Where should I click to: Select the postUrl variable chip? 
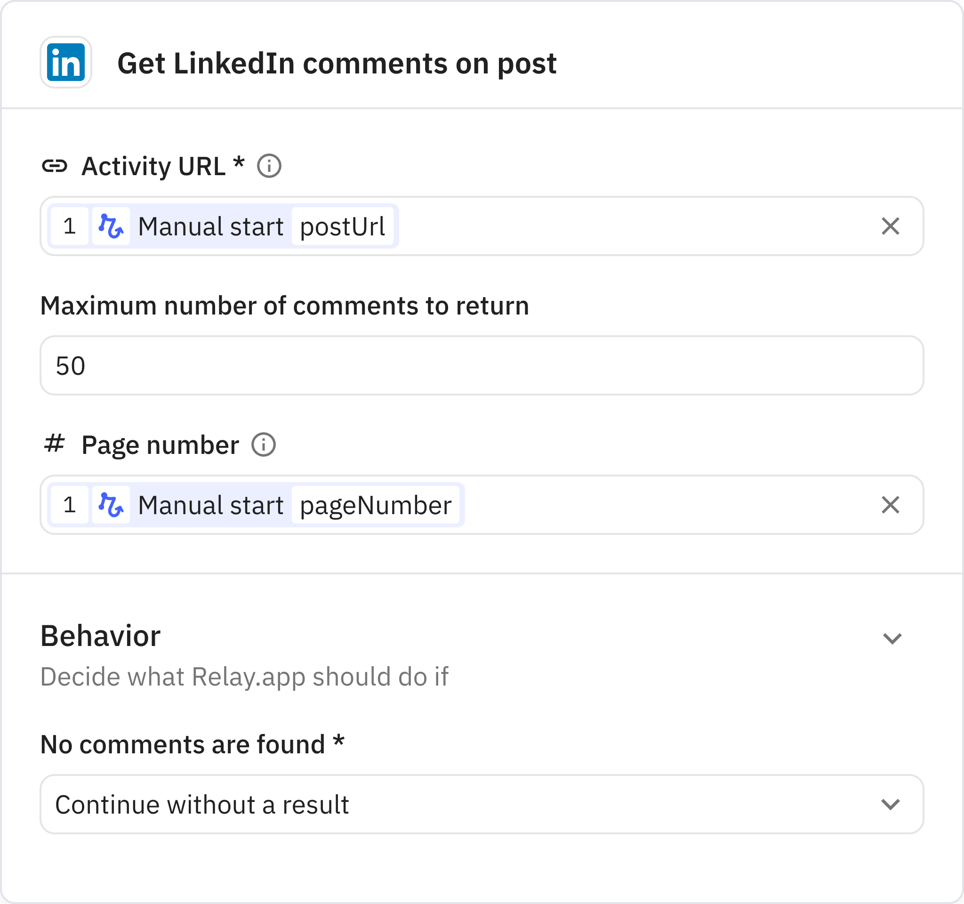coord(342,226)
